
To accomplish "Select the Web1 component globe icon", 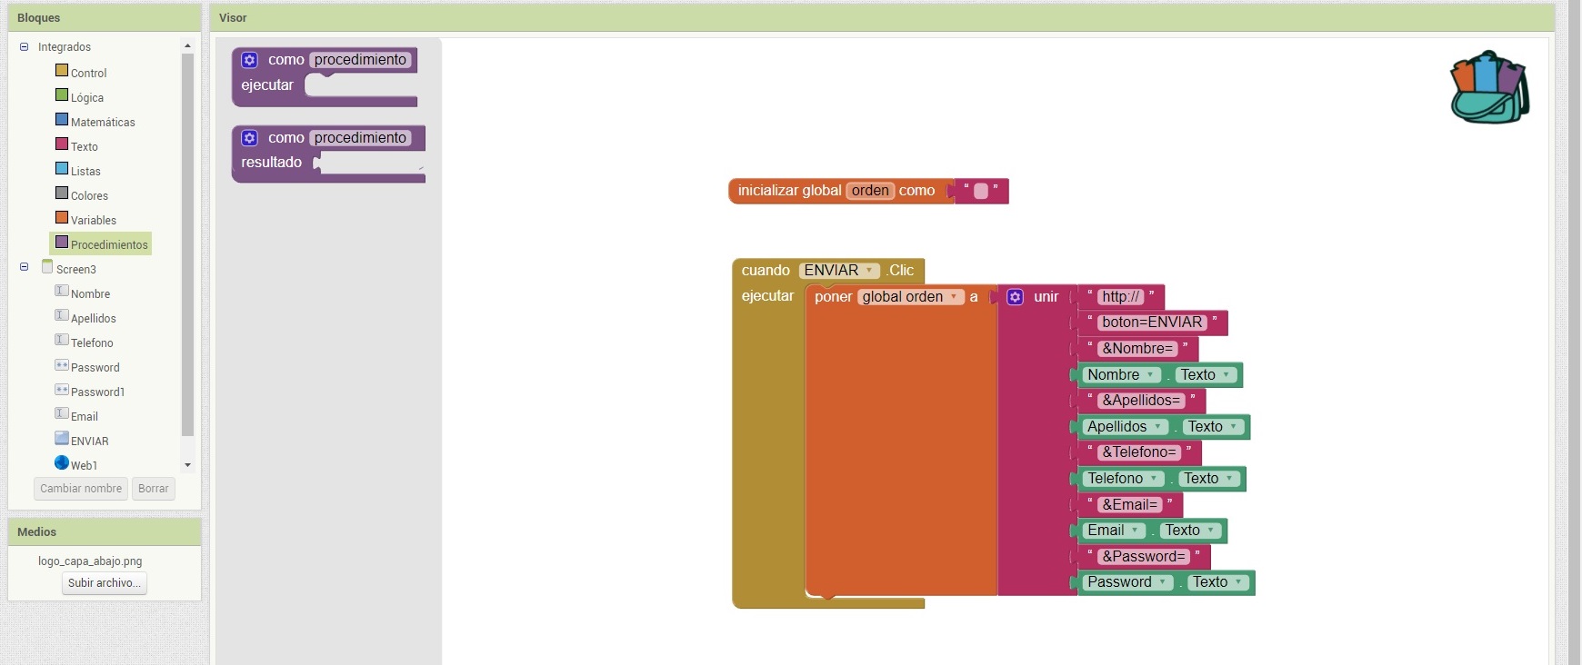I will coord(62,462).
